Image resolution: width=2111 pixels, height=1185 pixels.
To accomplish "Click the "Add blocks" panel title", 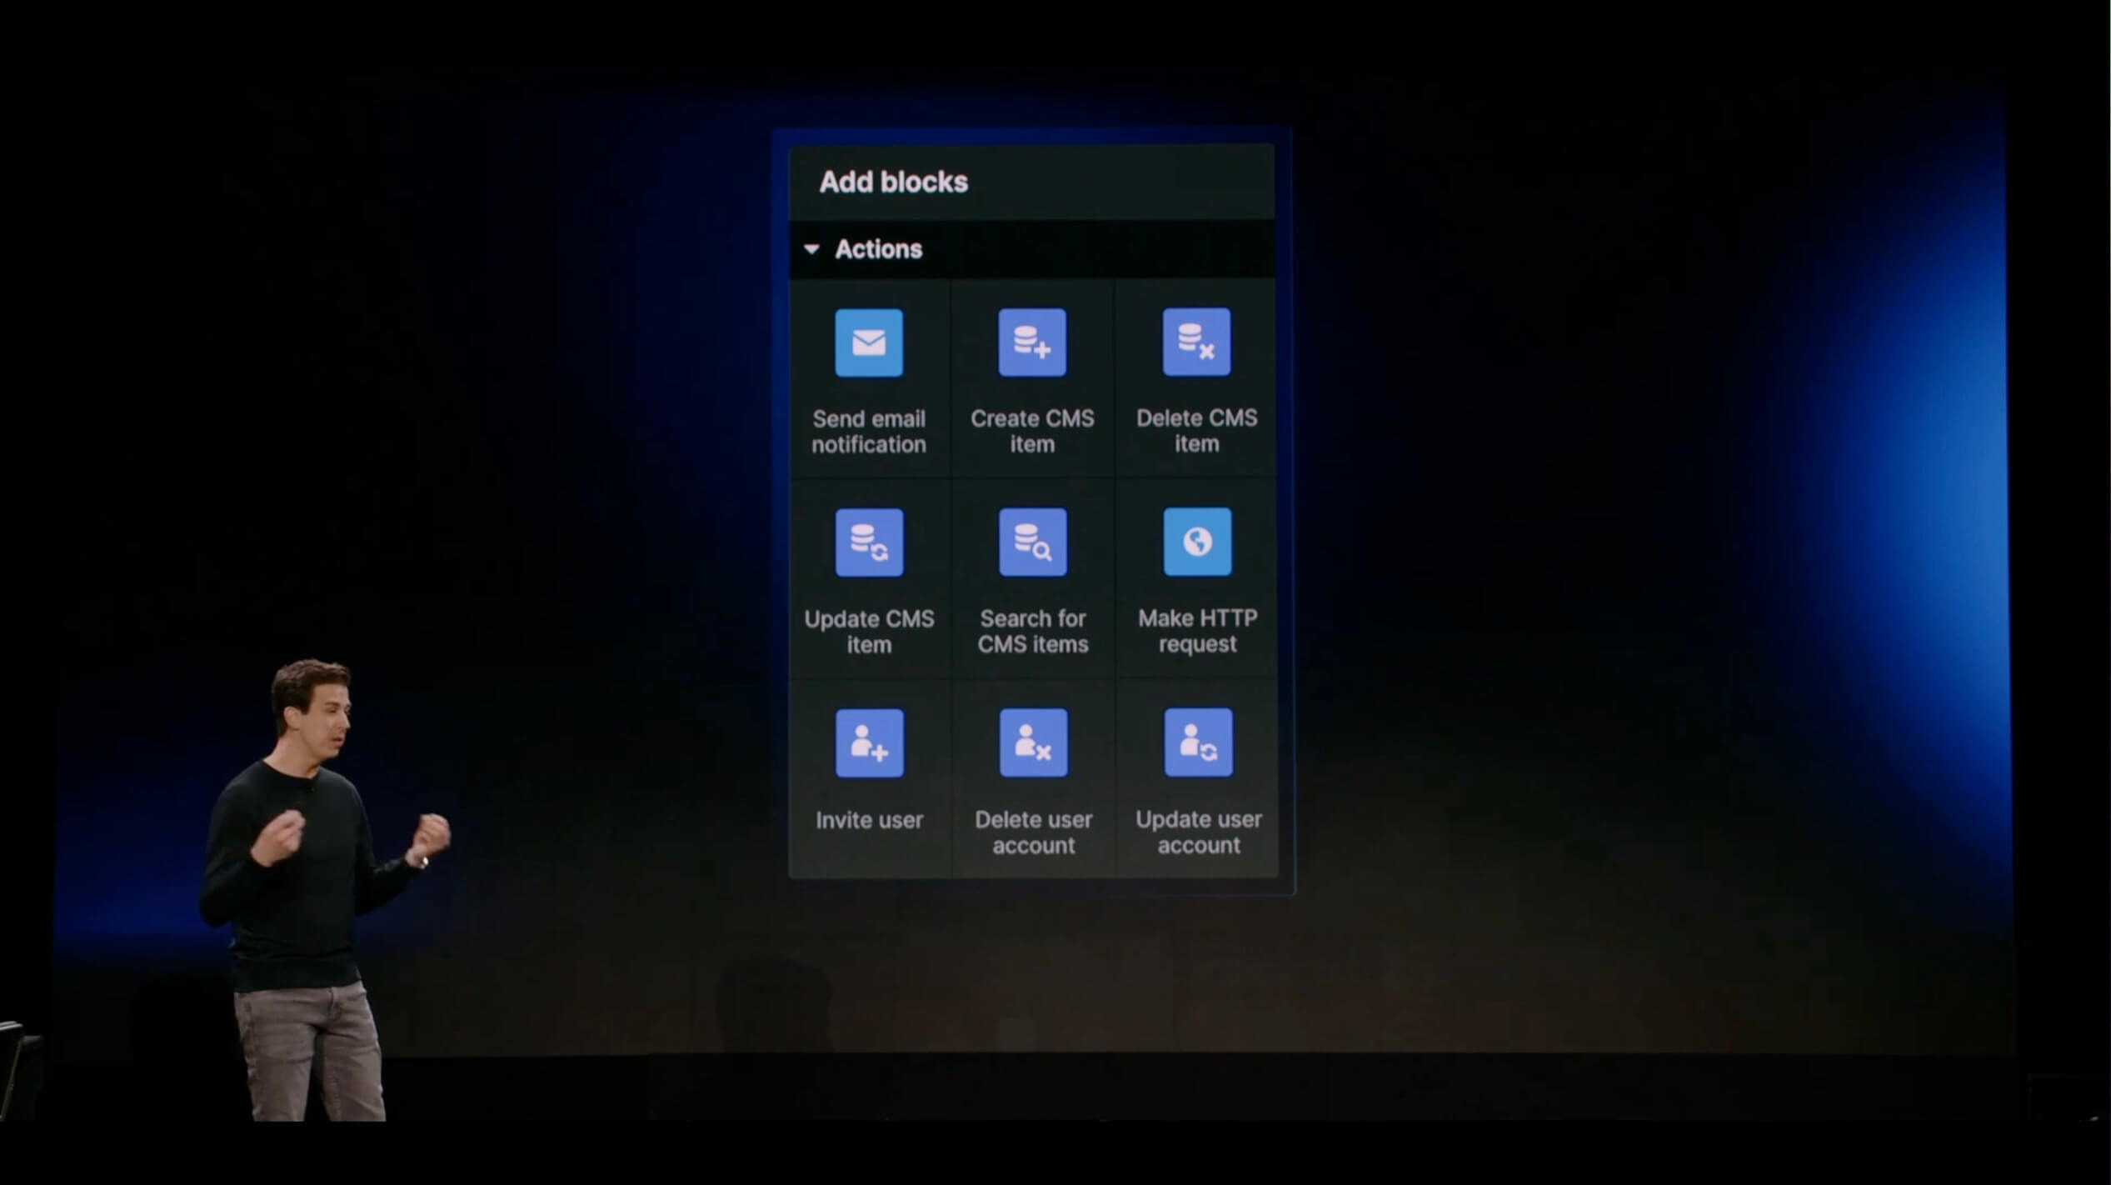I will 893,182.
